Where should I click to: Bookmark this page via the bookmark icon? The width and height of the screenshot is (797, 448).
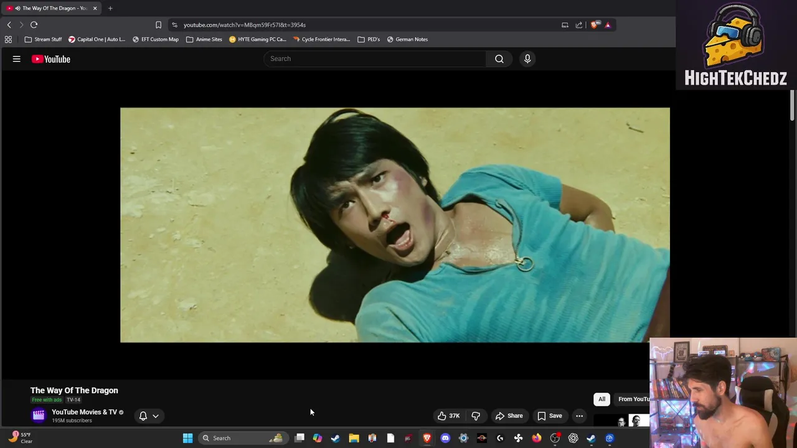tap(158, 25)
